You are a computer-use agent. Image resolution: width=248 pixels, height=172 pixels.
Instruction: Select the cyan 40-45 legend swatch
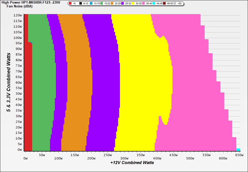point(154,4)
